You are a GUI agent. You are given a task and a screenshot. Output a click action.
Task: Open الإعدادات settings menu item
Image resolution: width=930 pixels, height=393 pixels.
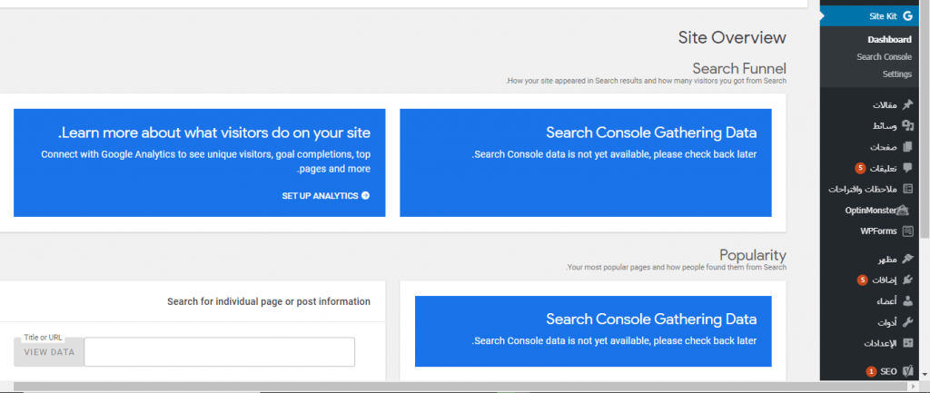tap(878, 344)
